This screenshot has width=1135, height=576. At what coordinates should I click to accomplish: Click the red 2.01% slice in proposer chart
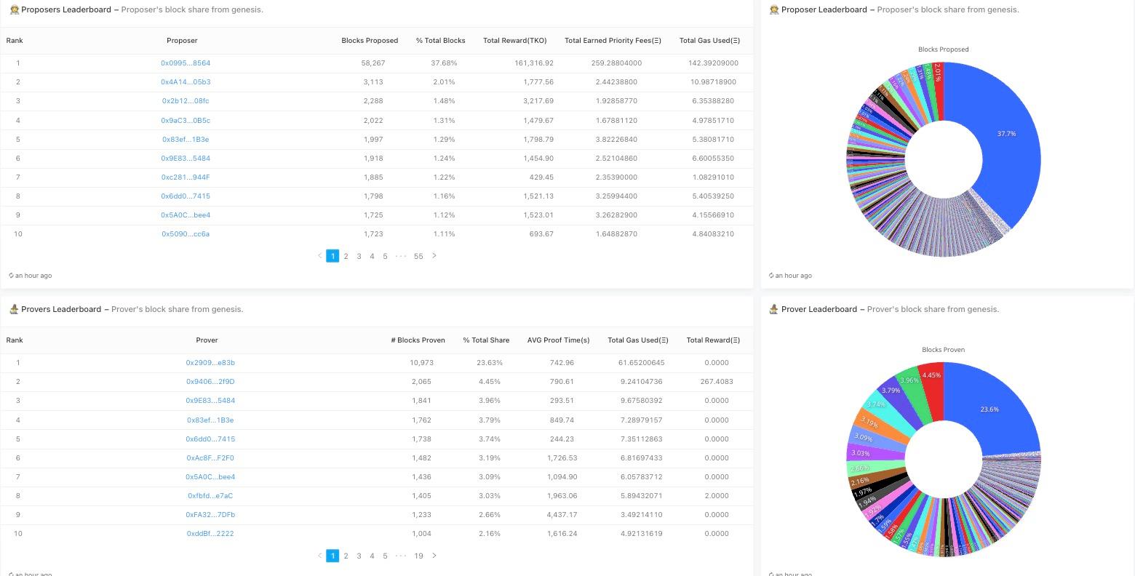click(938, 91)
